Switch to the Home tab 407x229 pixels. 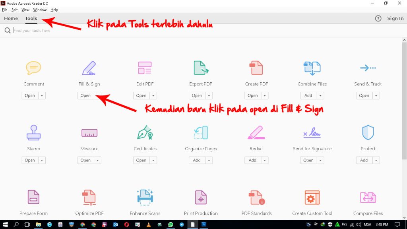[11, 18]
